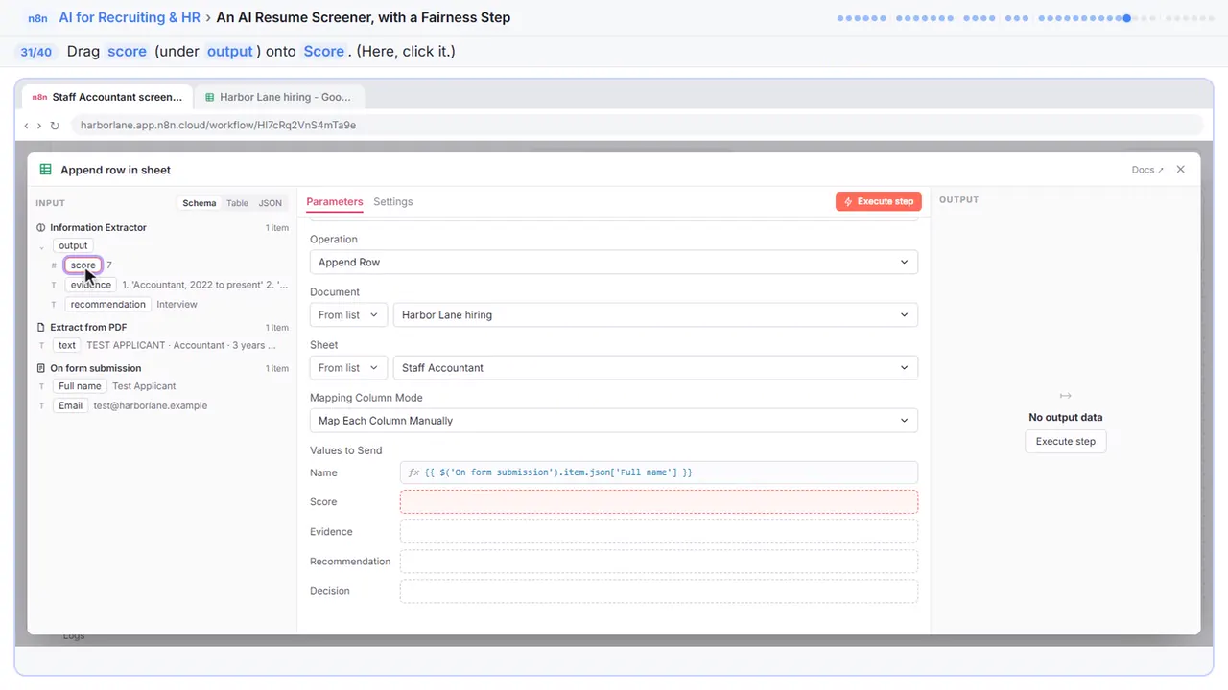Open the Docs link
Viewport: 1228px width, 690px height.
(x=1147, y=170)
